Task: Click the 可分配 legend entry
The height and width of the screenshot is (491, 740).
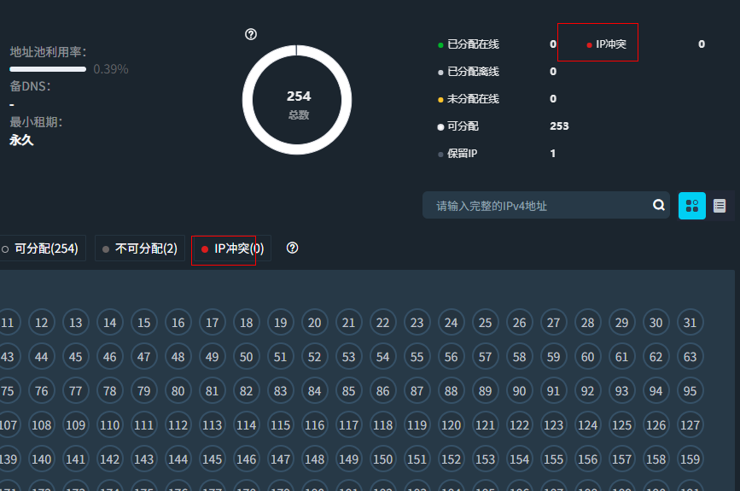Action: pyautogui.click(x=458, y=126)
